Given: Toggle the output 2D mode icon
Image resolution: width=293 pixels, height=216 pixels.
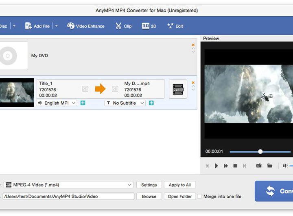Looking at the screenshot, I should [x=115, y=89].
